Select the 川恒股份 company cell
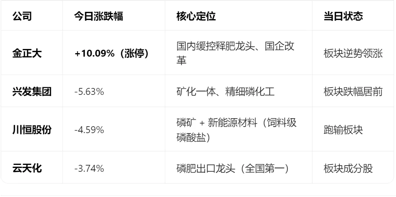Image resolution: width=396 pixels, height=197 pixels. tap(32, 130)
